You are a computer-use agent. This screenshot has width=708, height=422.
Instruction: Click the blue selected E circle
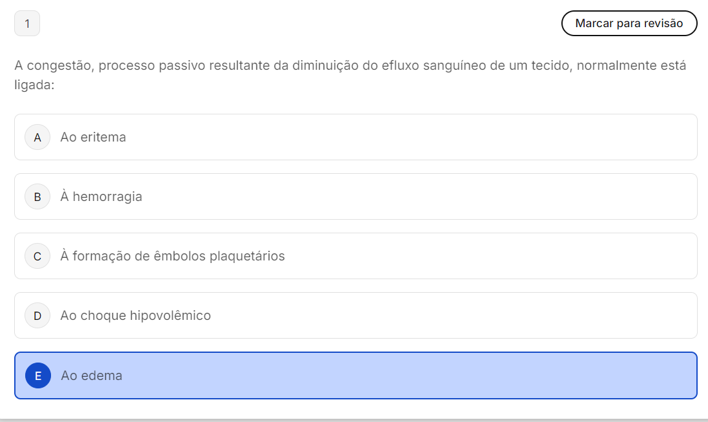click(x=38, y=375)
